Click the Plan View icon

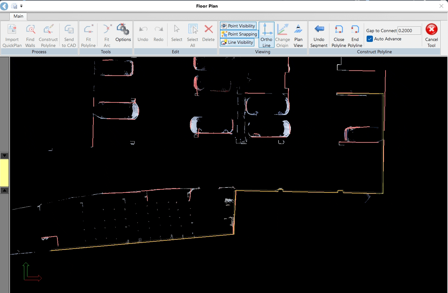[298, 30]
